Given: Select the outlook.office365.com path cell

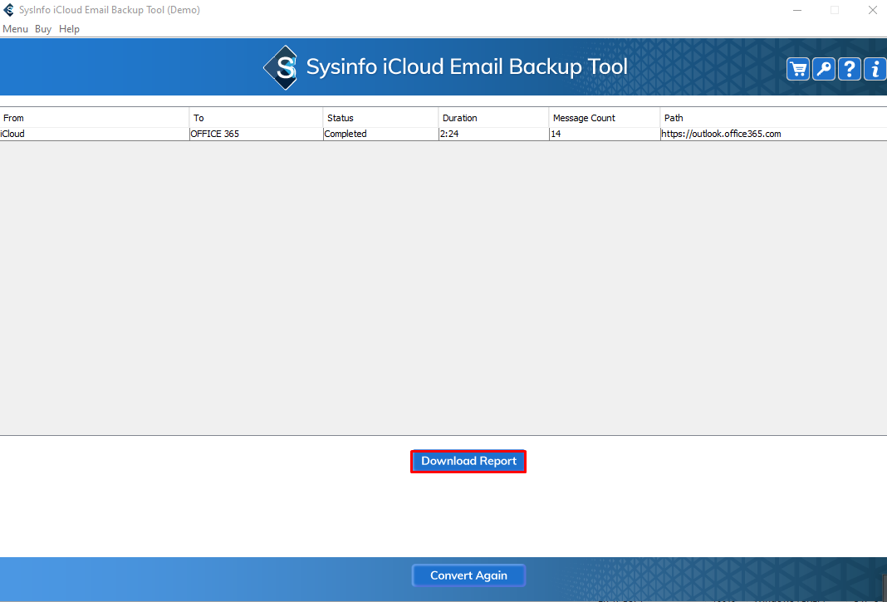Looking at the screenshot, I should [x=721, y=134].
